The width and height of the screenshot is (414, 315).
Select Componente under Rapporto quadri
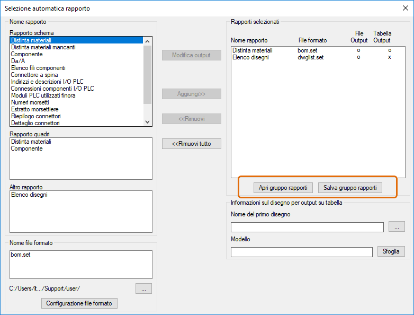tap(27, 149)
